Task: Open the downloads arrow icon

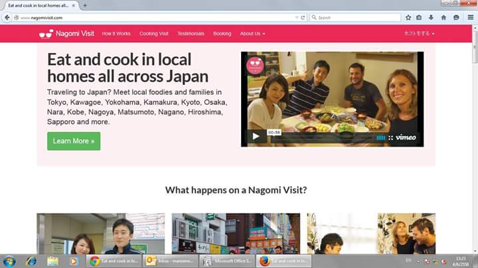Action: 431,18
